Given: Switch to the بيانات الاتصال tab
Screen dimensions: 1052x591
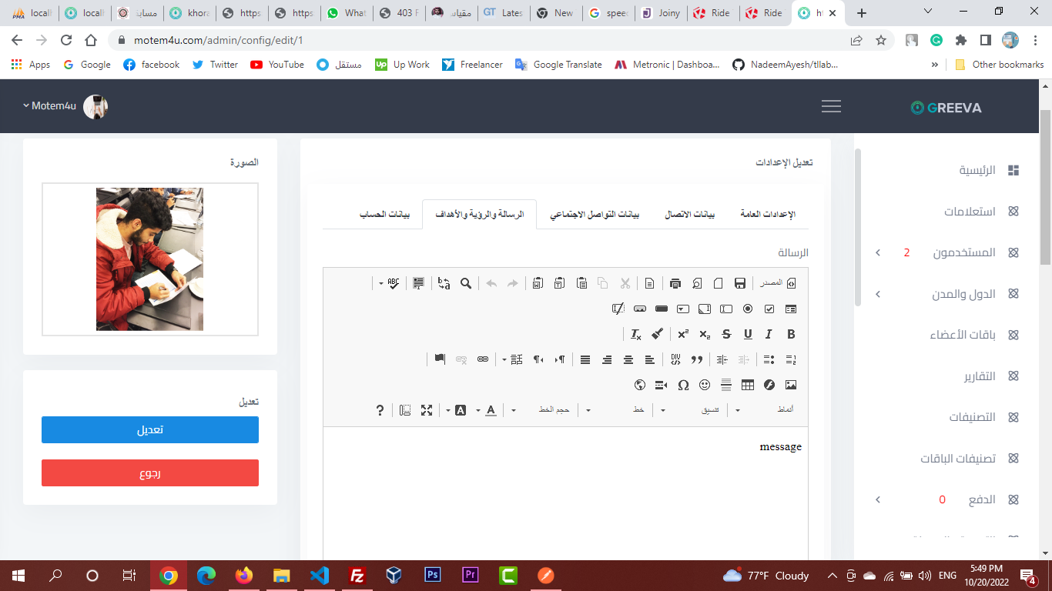Looking at the screenshot, I should (689, 214).
